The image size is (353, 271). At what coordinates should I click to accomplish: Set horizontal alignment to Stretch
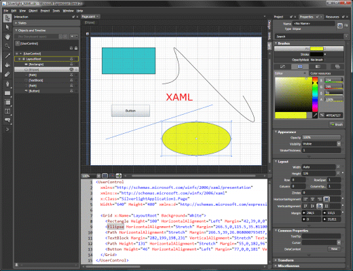[x=327, y=199]
